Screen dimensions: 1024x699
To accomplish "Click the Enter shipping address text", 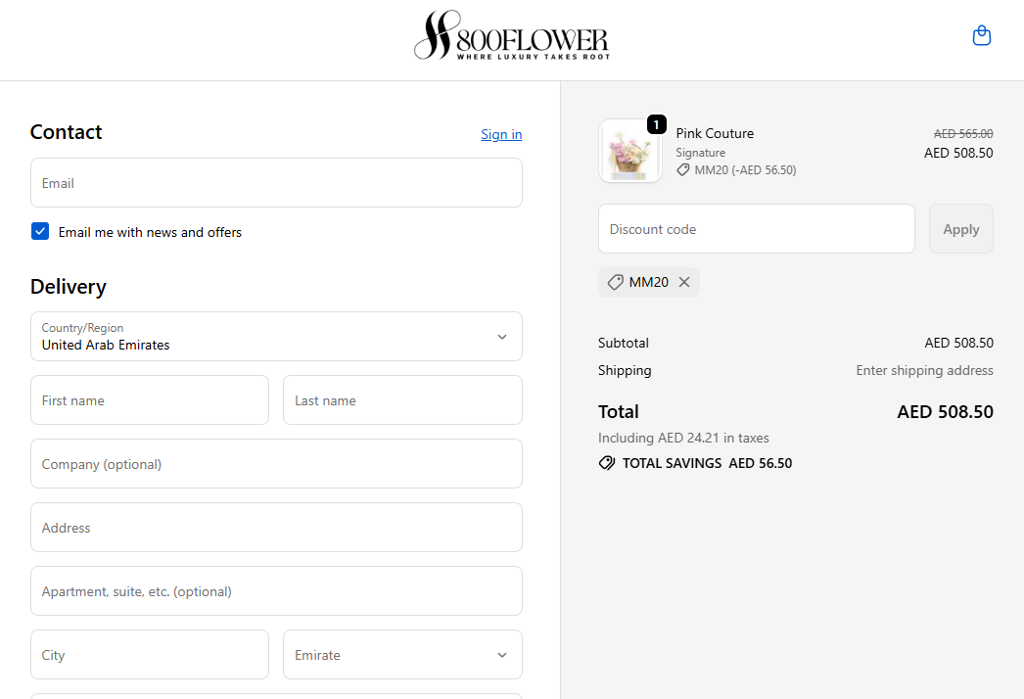I will point(925,370).
